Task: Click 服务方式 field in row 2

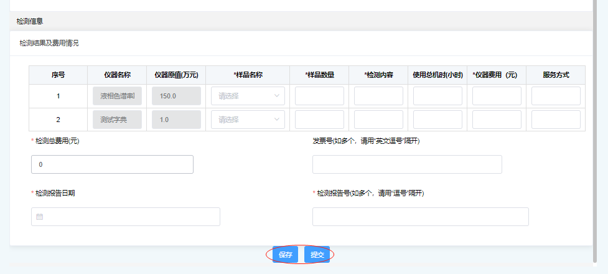Action: tap(556, 120)
